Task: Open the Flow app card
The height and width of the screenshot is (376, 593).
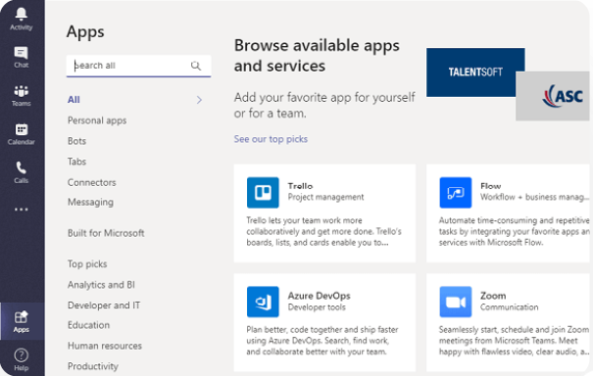Action: [x=508, y=213]
